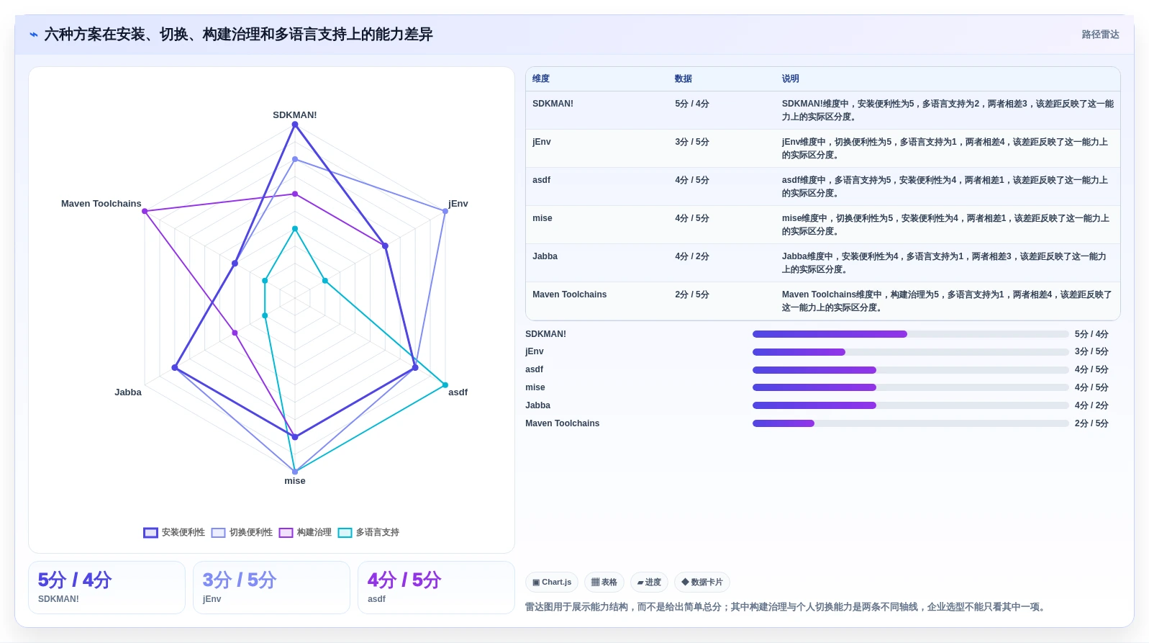Click SDKMAN! description text in table
1149x643 pixels.
click(x=948, y=110)
